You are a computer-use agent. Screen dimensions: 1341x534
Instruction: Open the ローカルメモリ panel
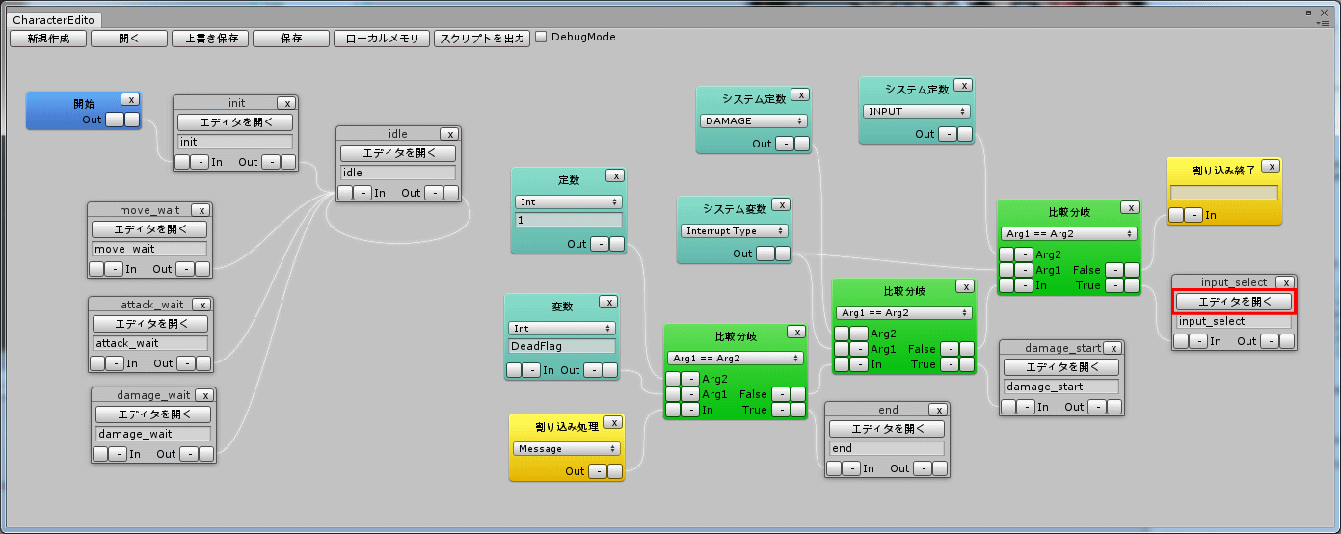[382, 39]
